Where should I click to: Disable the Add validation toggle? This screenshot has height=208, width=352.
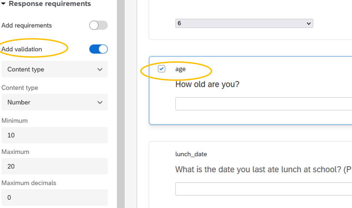coord(98,49)
